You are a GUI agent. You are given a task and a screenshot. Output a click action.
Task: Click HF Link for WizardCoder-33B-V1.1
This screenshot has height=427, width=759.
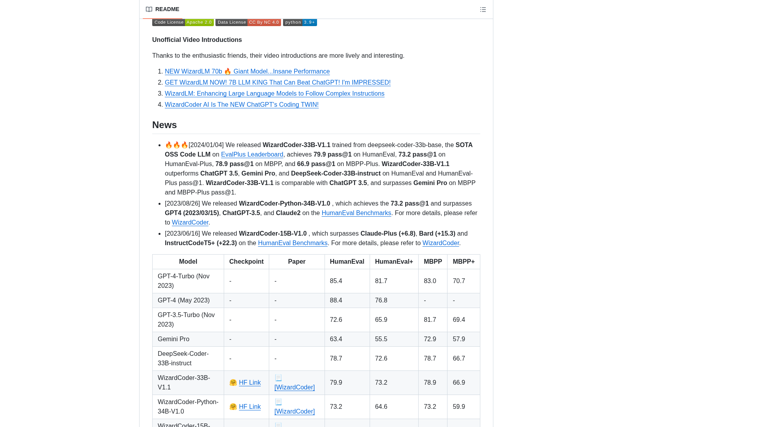click(250, 382)
